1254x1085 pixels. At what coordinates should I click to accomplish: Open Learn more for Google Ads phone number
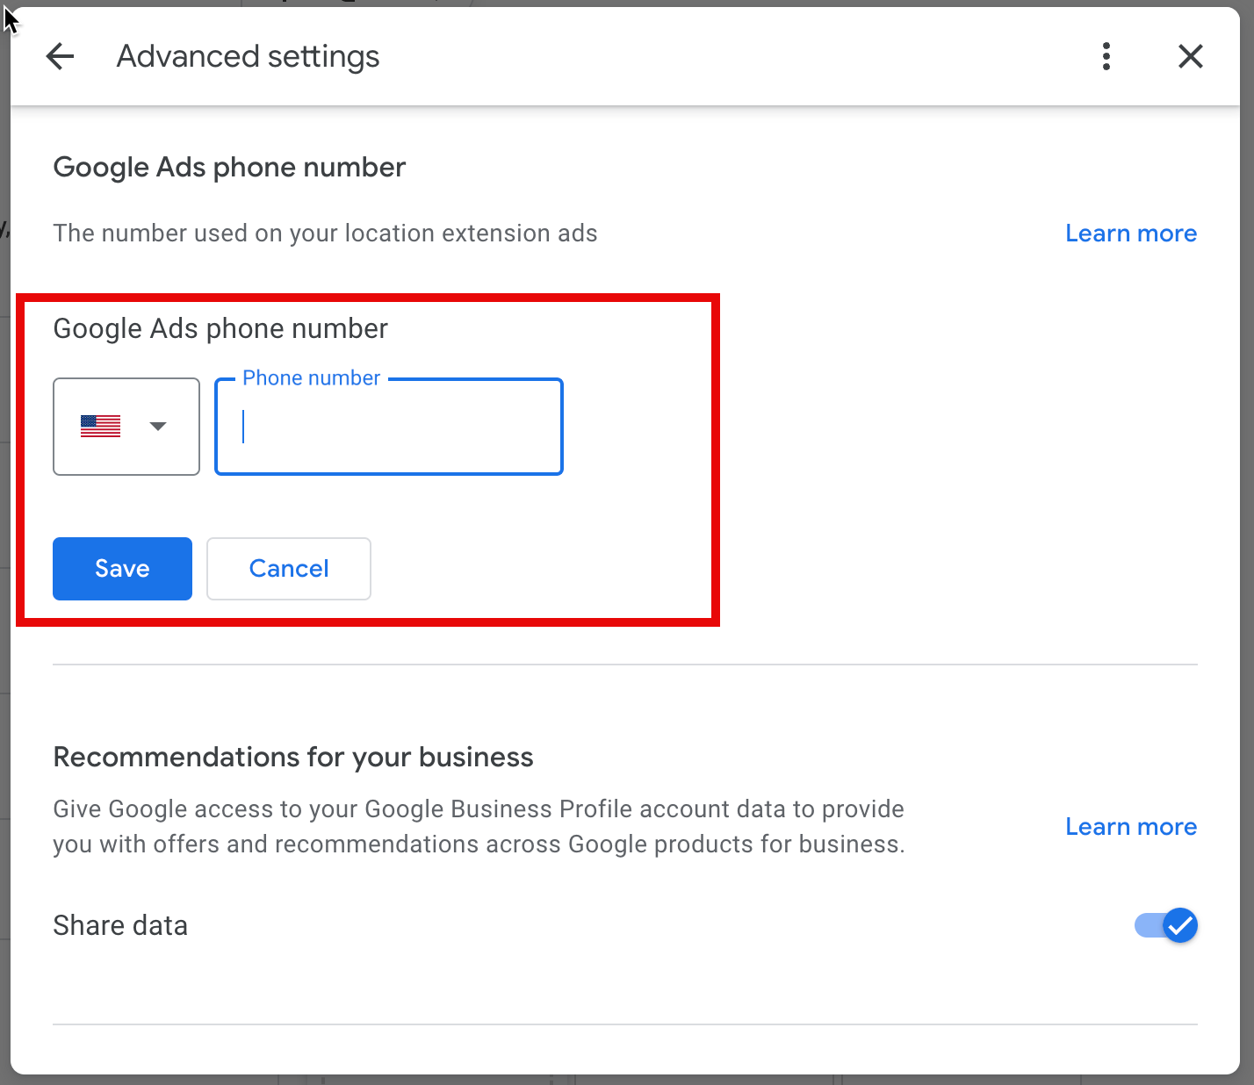pos(1131,234)
